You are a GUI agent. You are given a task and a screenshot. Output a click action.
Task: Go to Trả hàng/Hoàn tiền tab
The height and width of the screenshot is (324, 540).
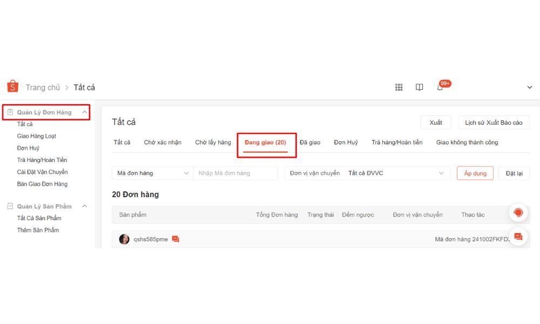[397, 142]
